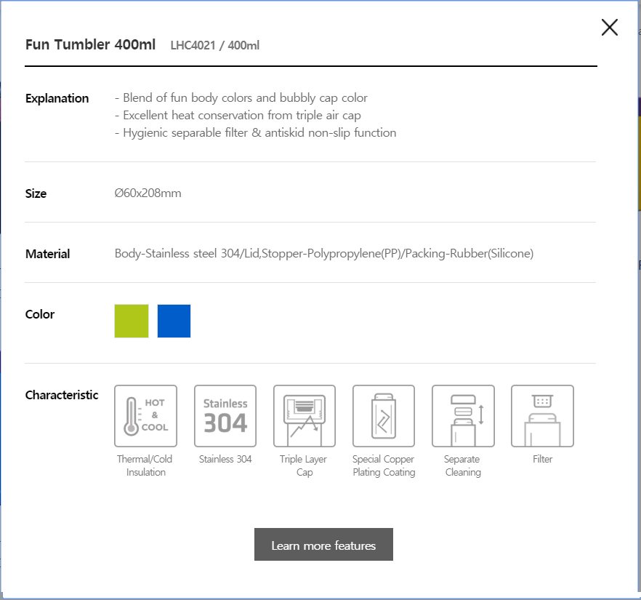Close the product details popup
This screenshot has height=600, width=641.
pyautogui.click(x=610, y=28)
